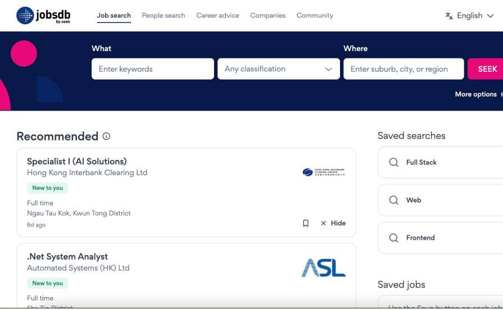Screen dimensions: 503x310
Task: Click the Saved jobs heading
Action: (401, 285)
